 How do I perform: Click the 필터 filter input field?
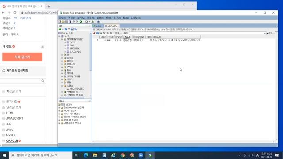coord(198,33)
